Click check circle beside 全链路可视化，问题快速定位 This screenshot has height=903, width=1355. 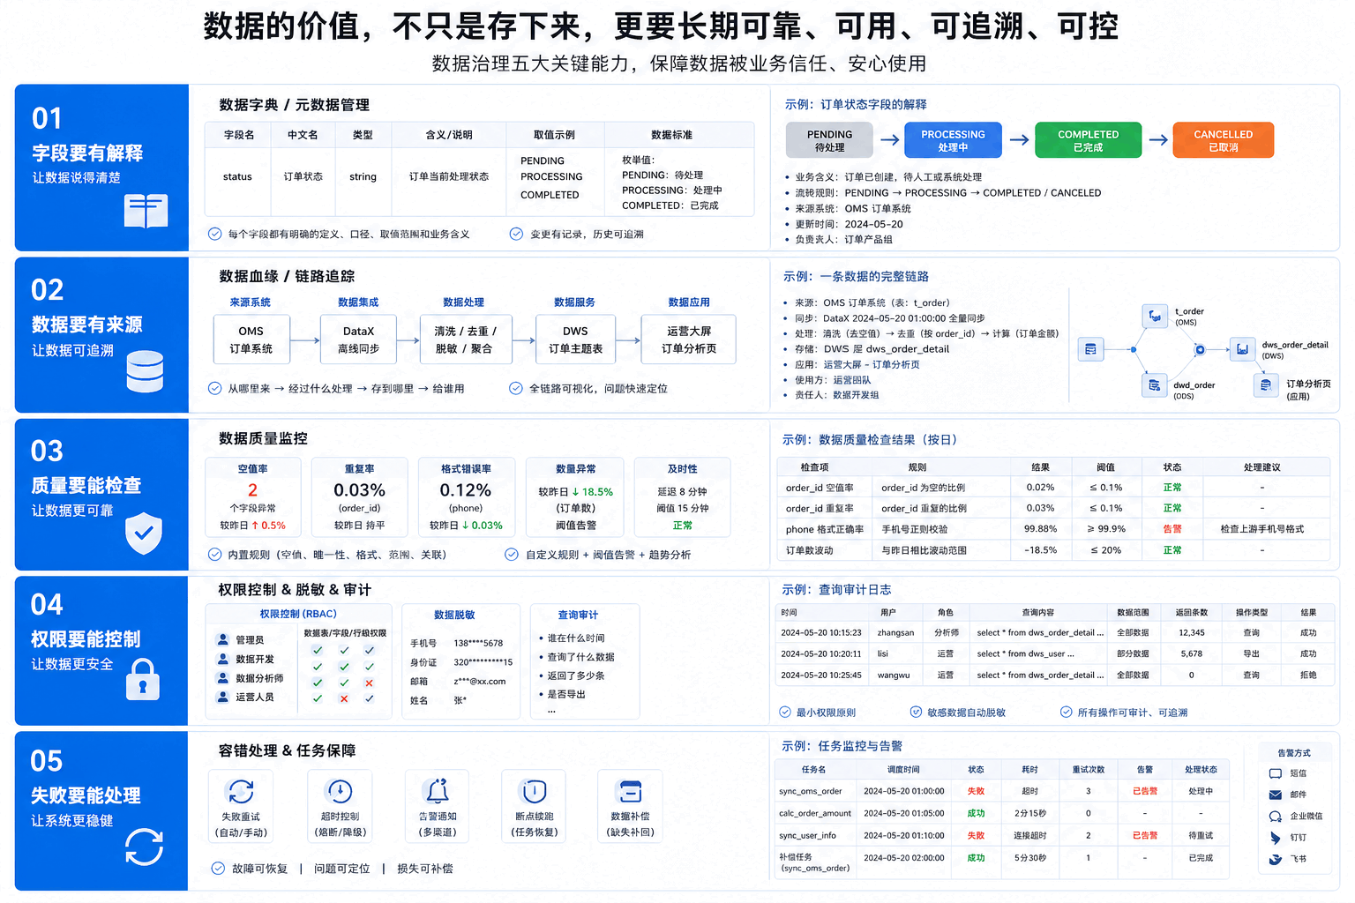pyautogui.click(x=516, y=388)
